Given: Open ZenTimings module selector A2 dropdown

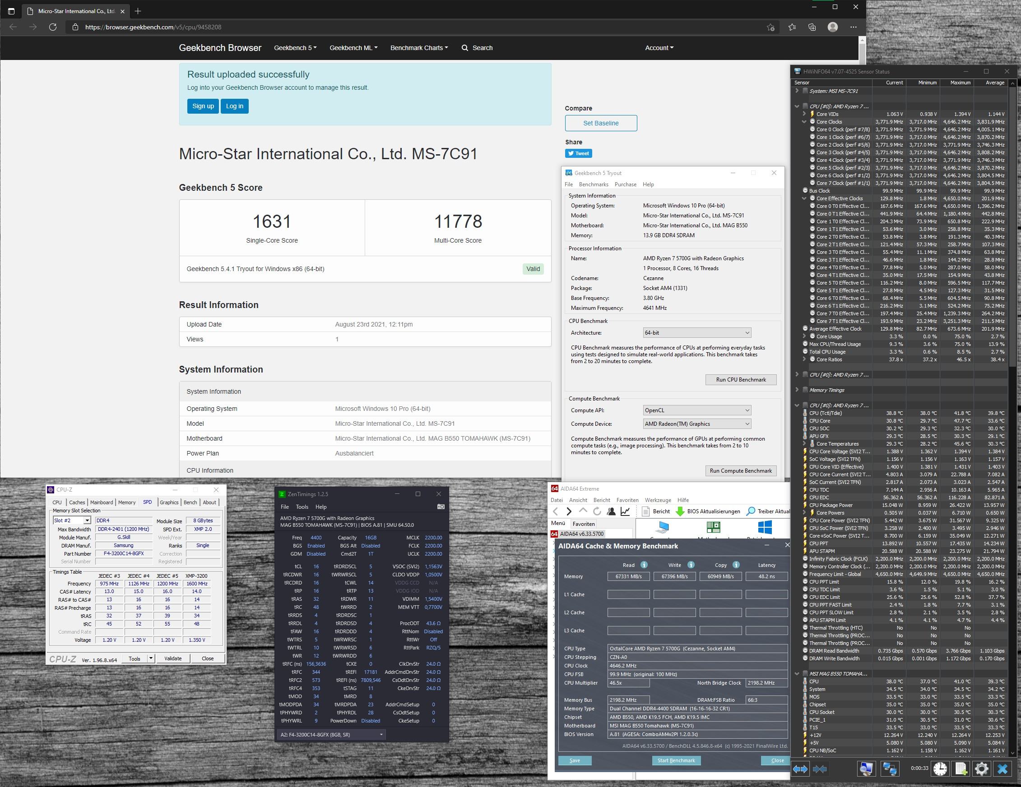Looking at the screenshot, I should click(x=331, y=735).
